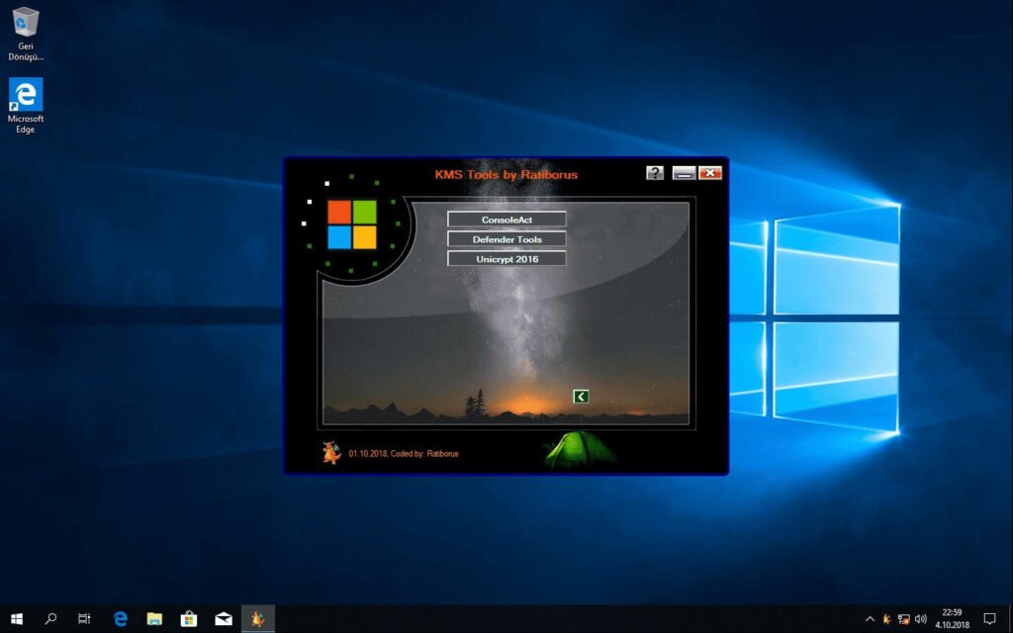
Task: Click the KMS Tools by Ratiborus title
Action: click(506, 174)
